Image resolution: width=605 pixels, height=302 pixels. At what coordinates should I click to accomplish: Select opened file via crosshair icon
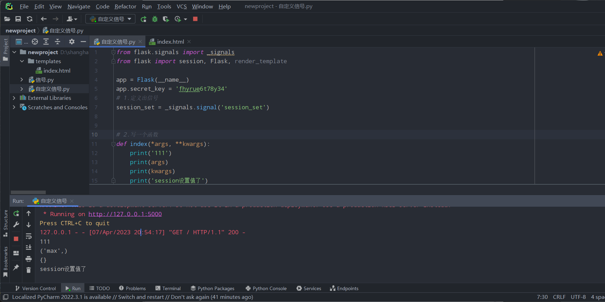point(35,42)
